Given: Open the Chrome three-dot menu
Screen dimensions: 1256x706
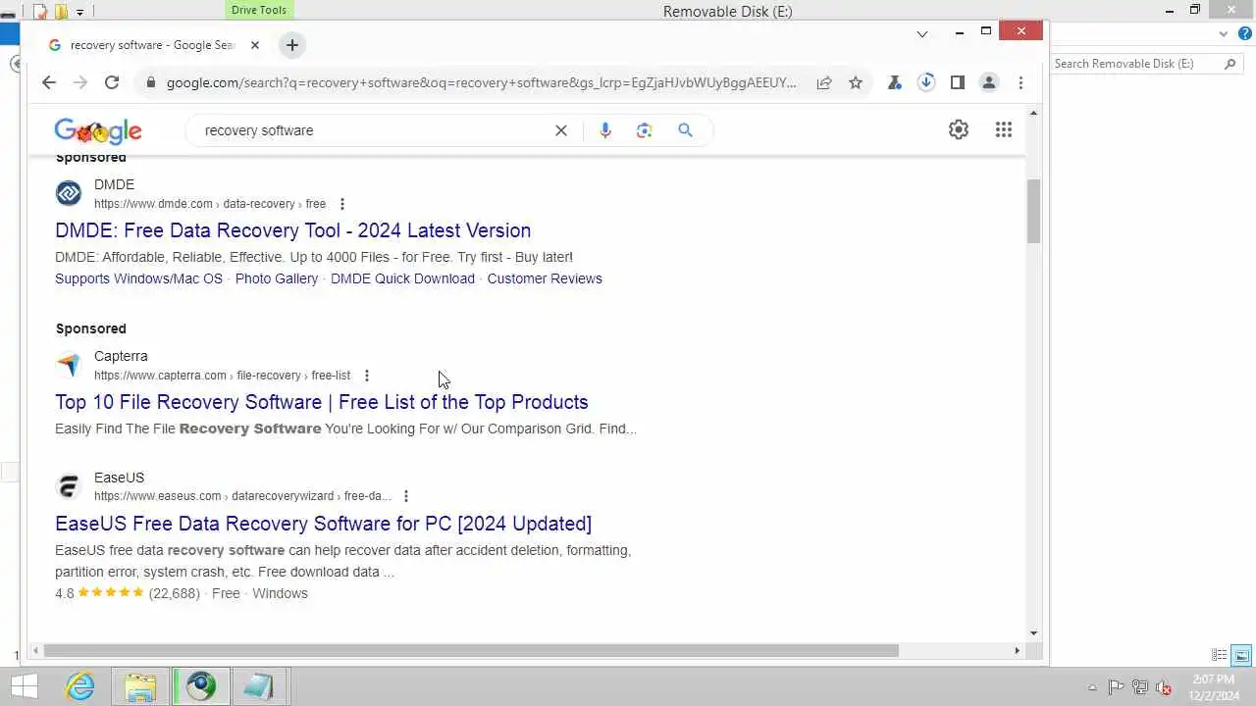Looking at the screenshot, I should pos(1020,82).
